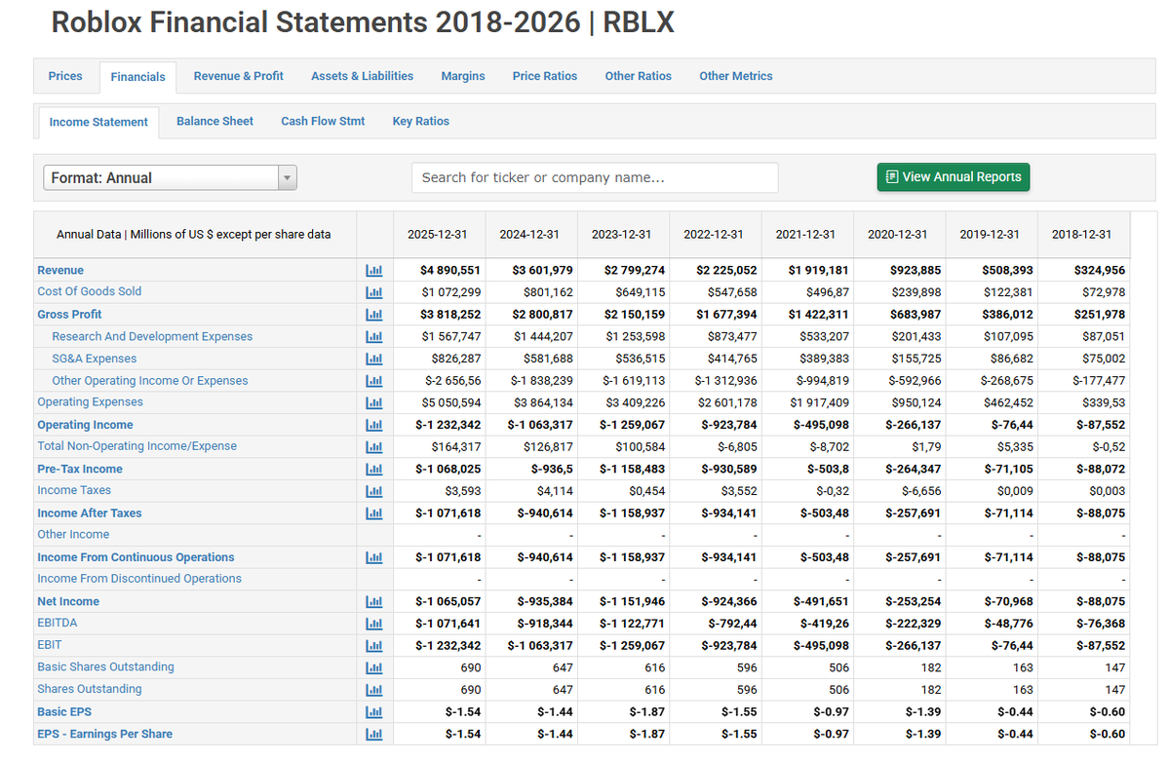
Task: Open the Basic EPS link
Action: click(x=64, y=711)
